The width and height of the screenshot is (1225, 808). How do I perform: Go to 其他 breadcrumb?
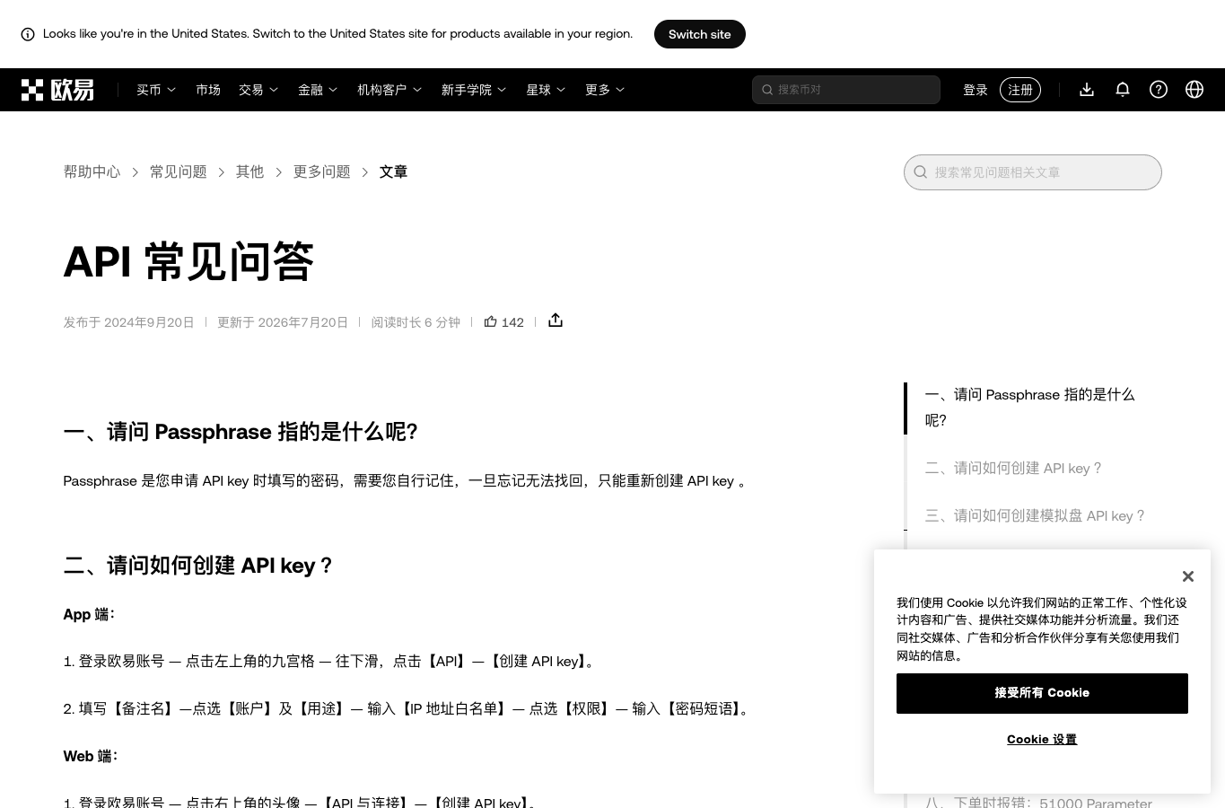(249, 171)
